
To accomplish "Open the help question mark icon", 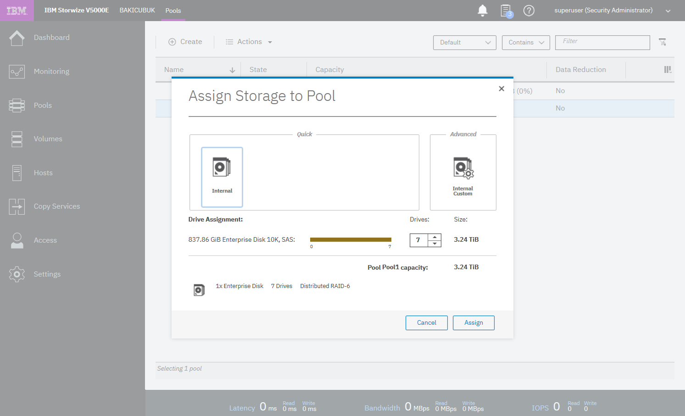I will tap(529, 11).
